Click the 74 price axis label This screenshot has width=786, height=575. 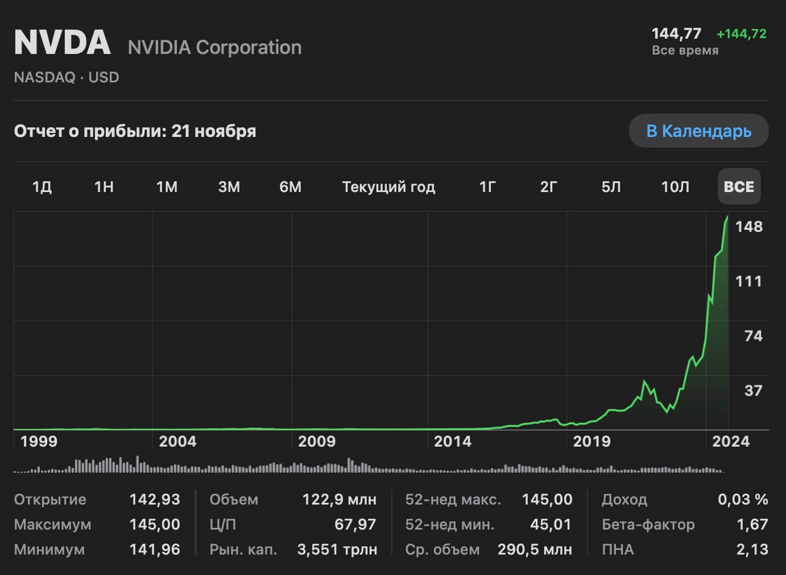pos(753,336)
